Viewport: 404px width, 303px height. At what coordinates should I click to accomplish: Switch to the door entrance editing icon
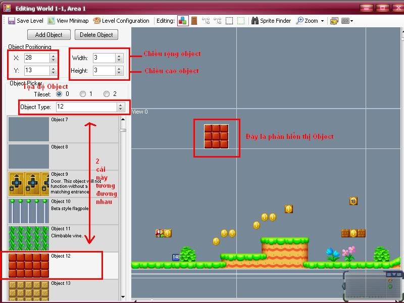point(194,21)
